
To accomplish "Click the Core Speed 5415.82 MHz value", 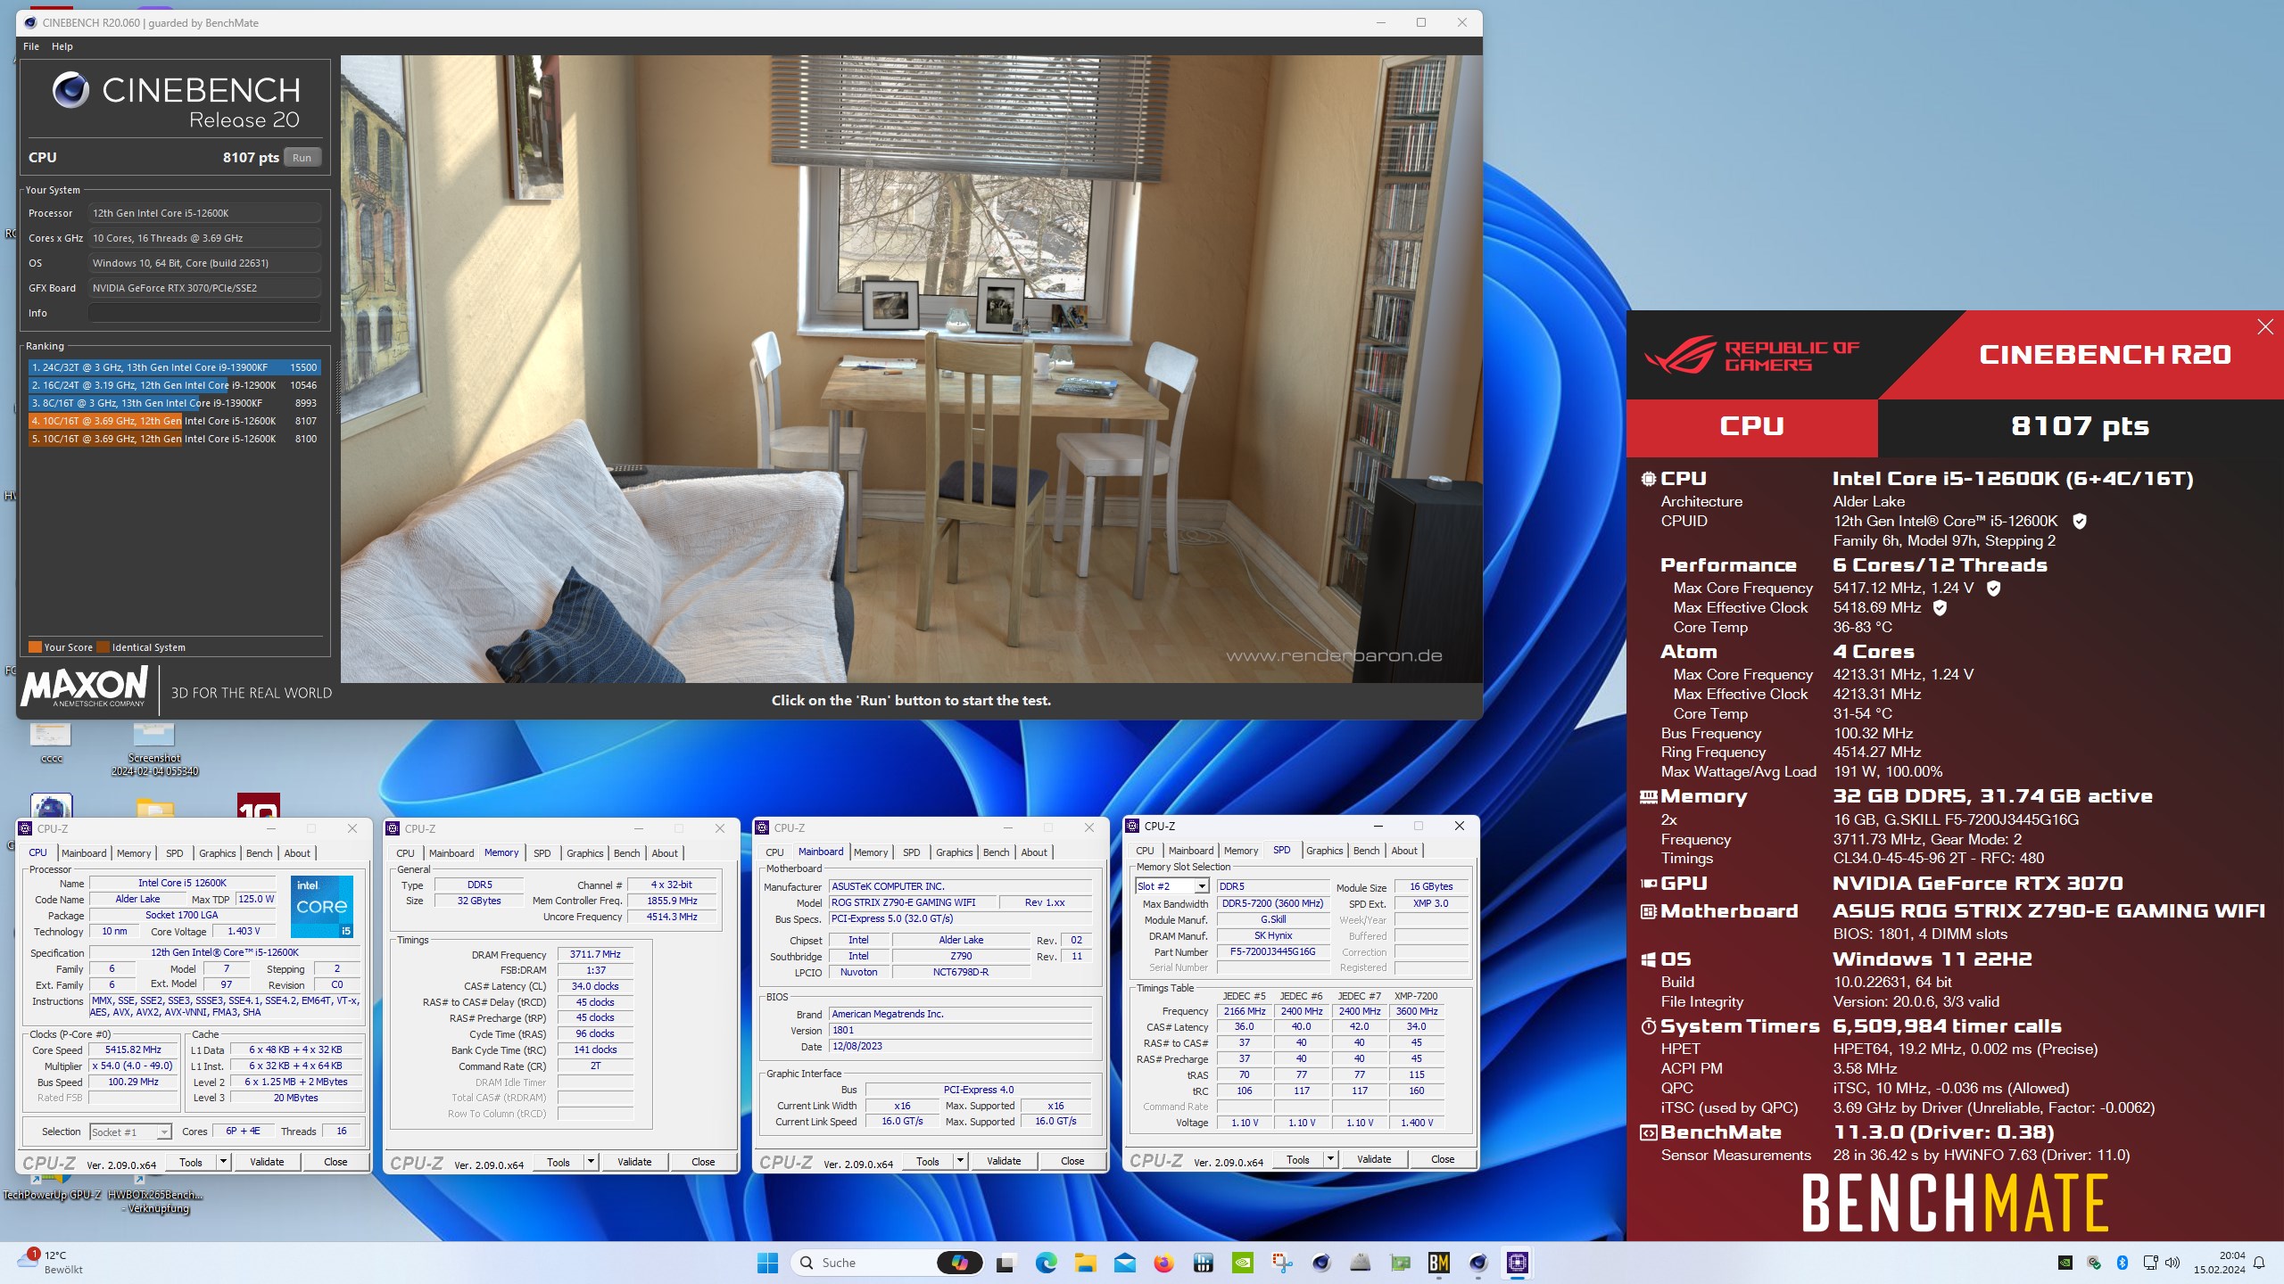I will [x=133, y=1049].
